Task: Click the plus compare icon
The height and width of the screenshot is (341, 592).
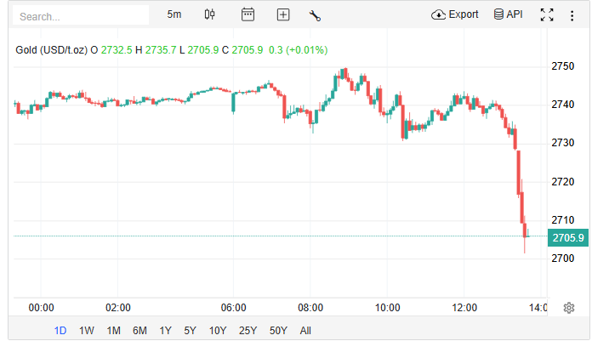Action: pyautogui.click(x=283, y=14)
